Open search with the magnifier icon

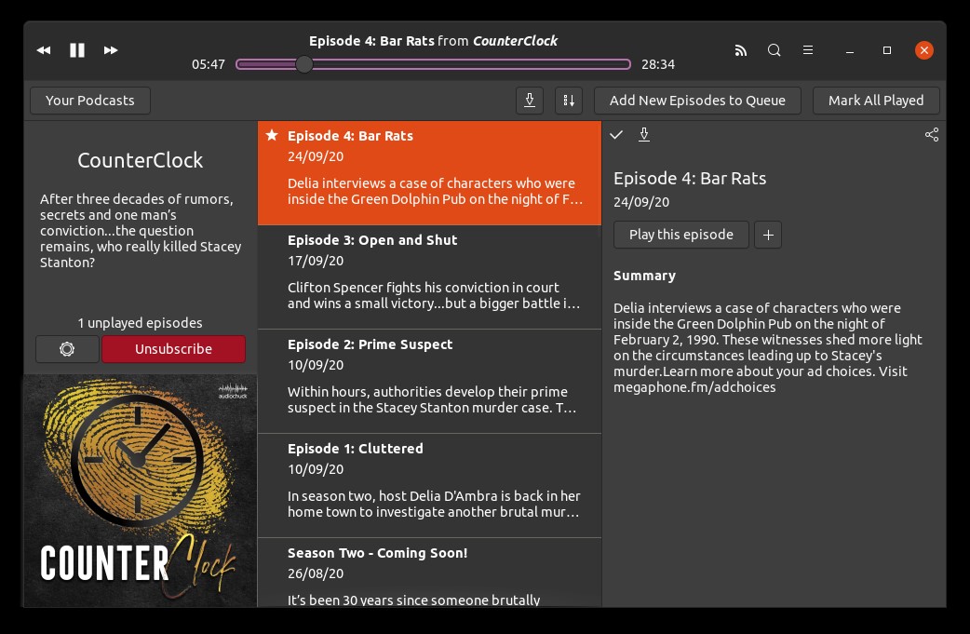774,50
